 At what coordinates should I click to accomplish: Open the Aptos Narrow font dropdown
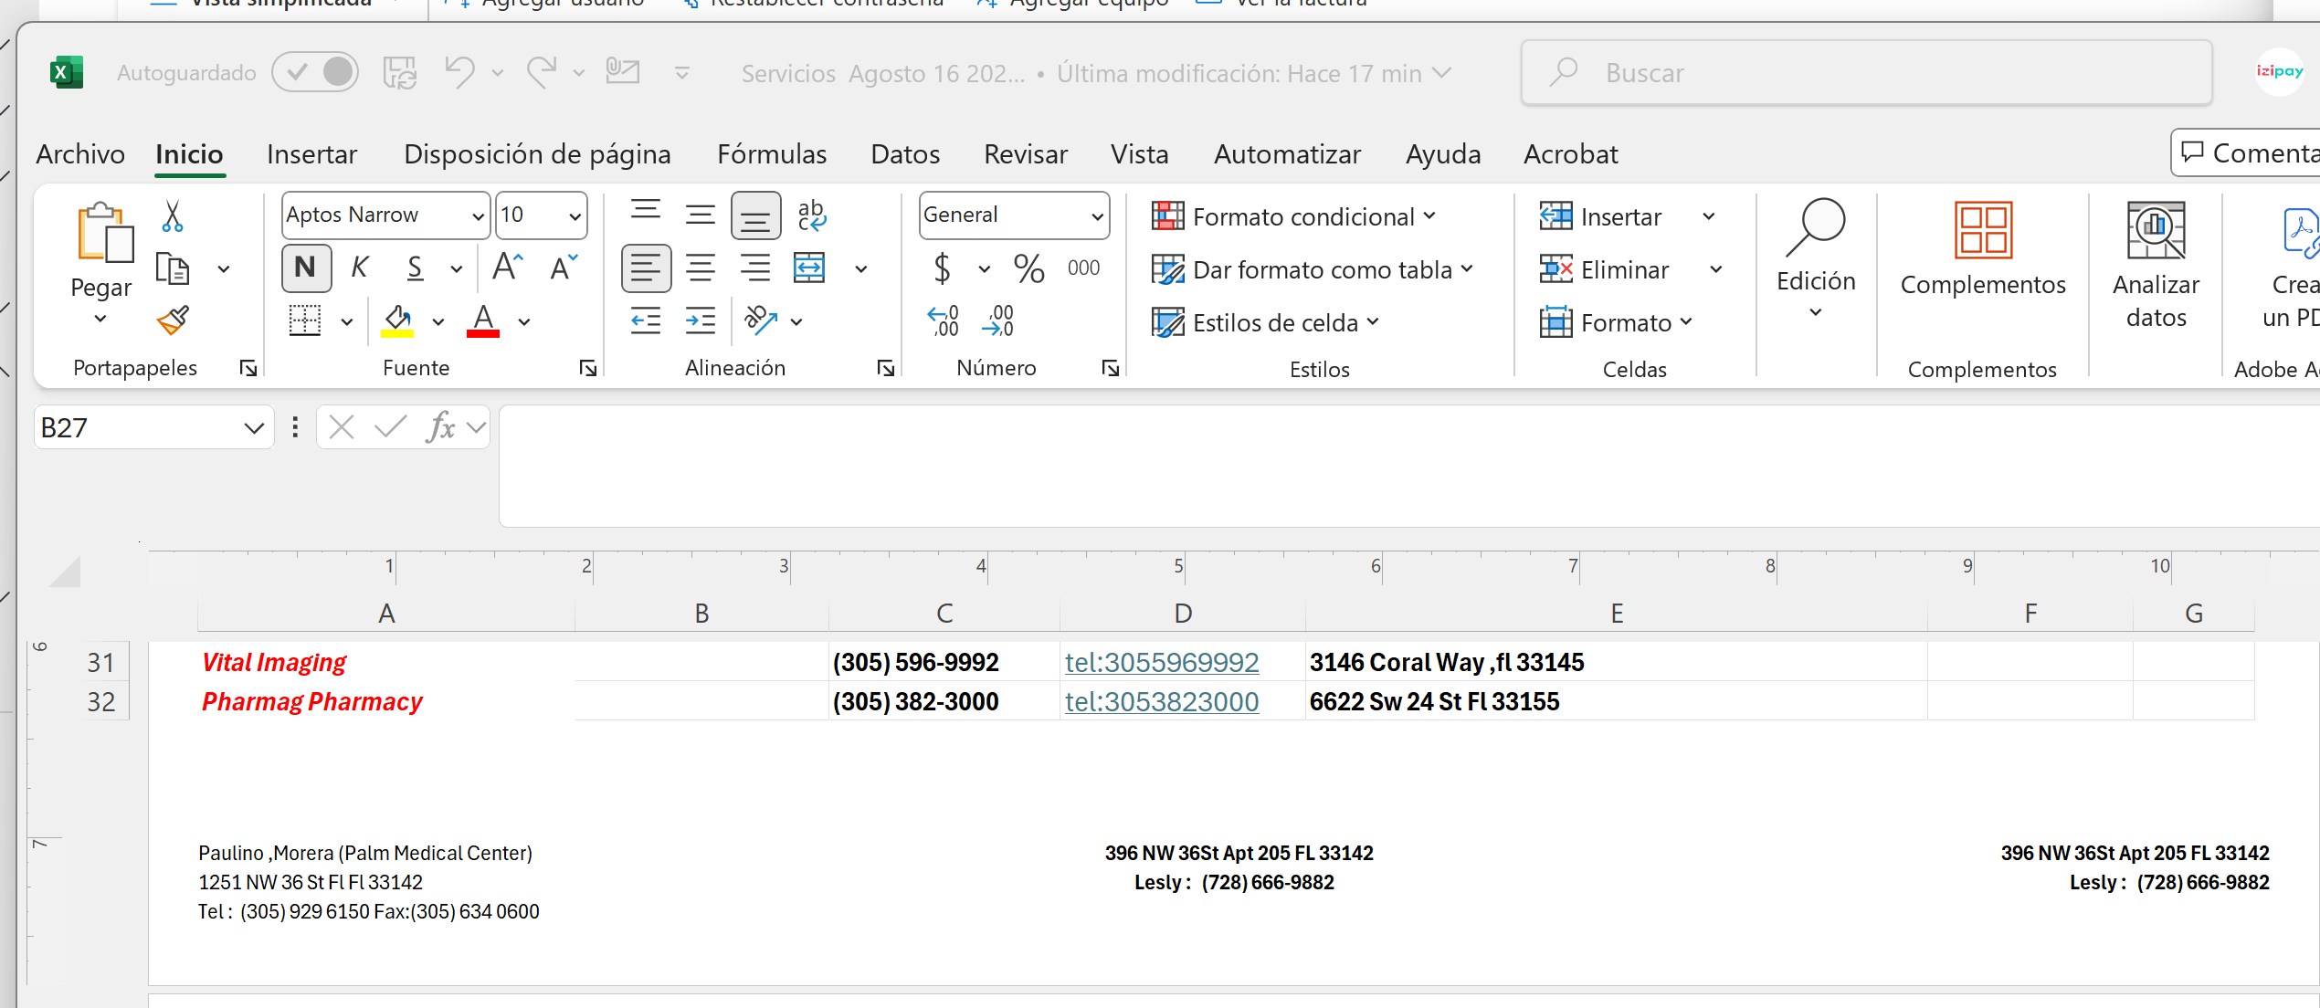pyautogui.click(x=477, y=215)
